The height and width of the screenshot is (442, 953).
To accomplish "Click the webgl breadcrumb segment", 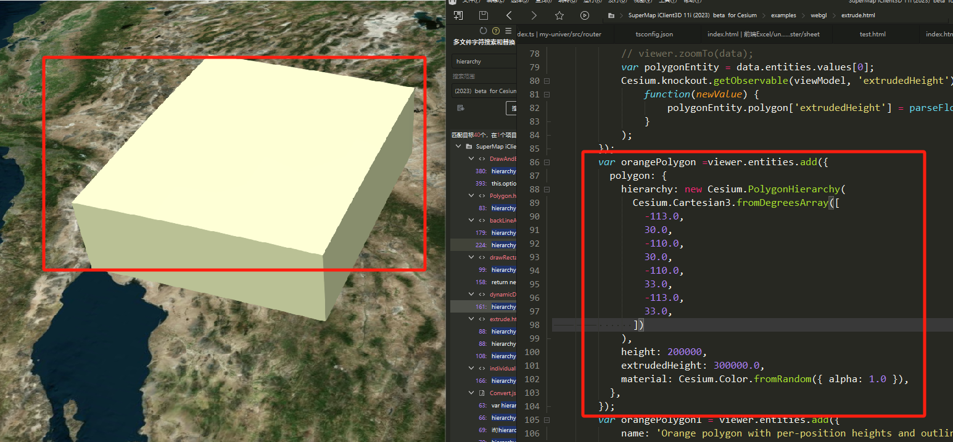I will point(819,15).
